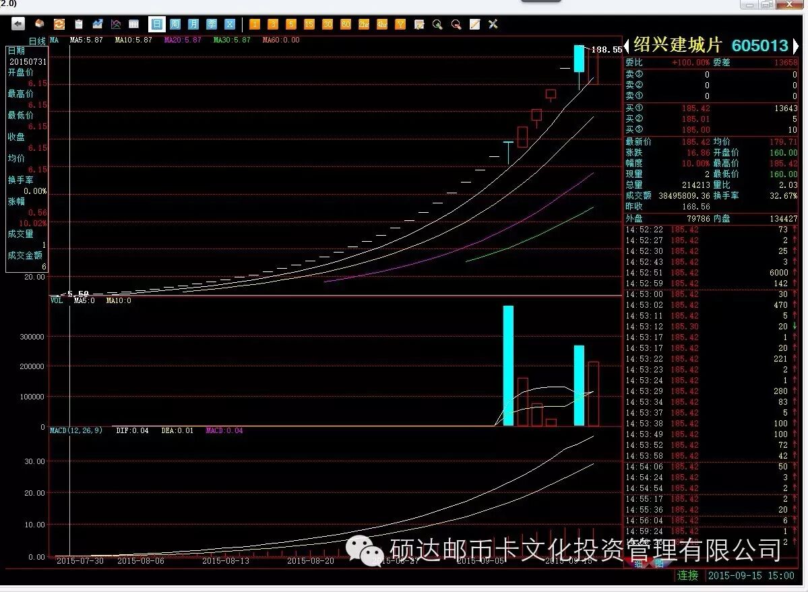The image size is (808, 592).
Task: Select the 4hr chart button
Action: [382, 24]
